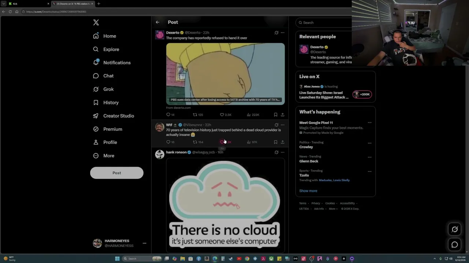Open a new browser tab

click(99, 4)
